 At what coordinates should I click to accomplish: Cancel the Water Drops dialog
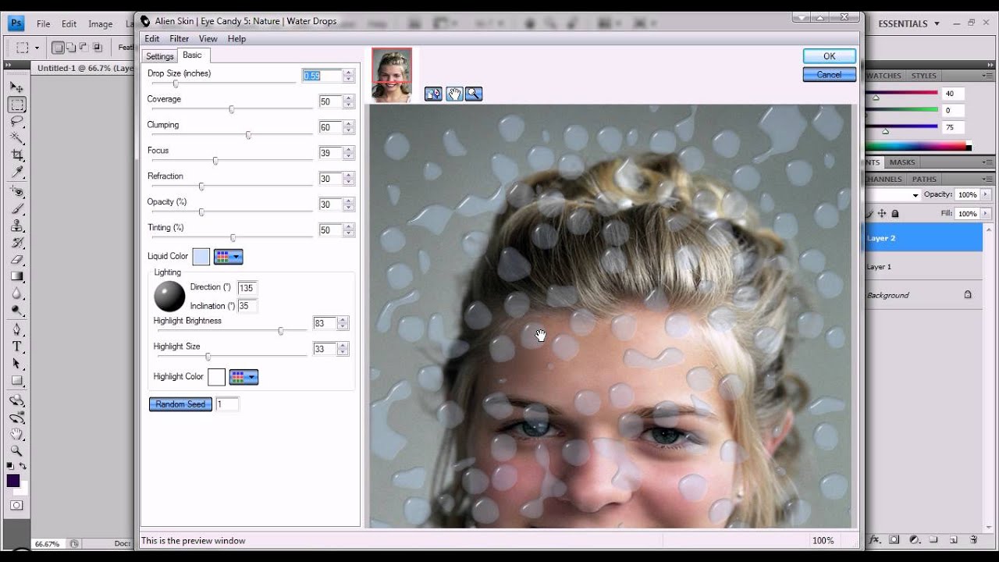pos(829,75)
